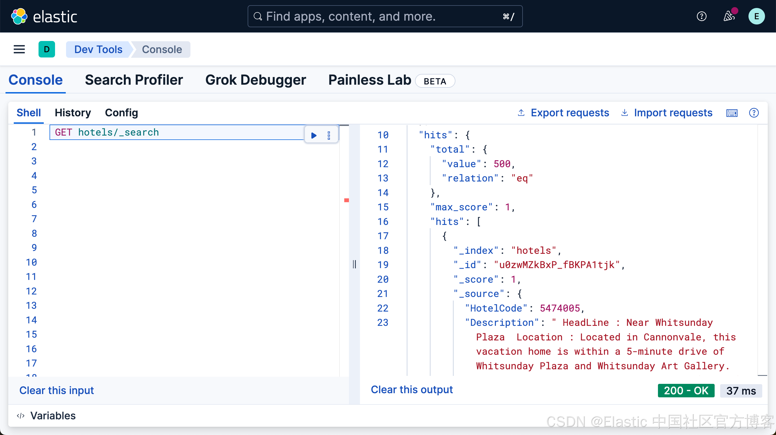Click the Elastic logo
This screenshot has width=776, height=435.
44,16
